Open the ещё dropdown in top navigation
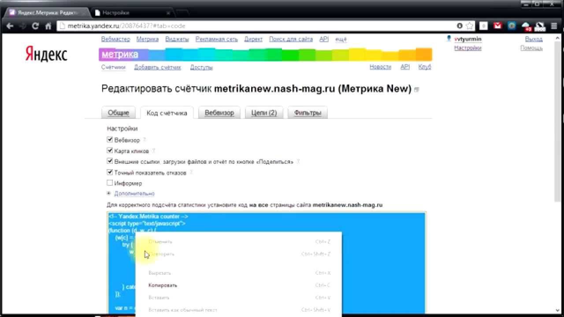564x317 pixels. pyautogui.click(x=341, y=39)
